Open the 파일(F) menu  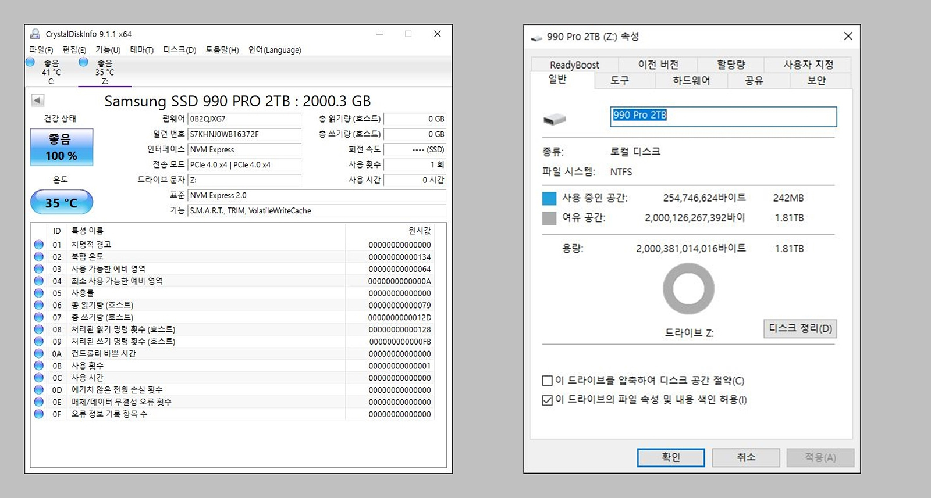pyautogui.click(x=41, y=50)
